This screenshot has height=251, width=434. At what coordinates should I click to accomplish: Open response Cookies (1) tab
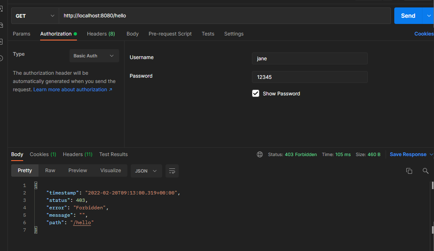(x=43, y=154)
